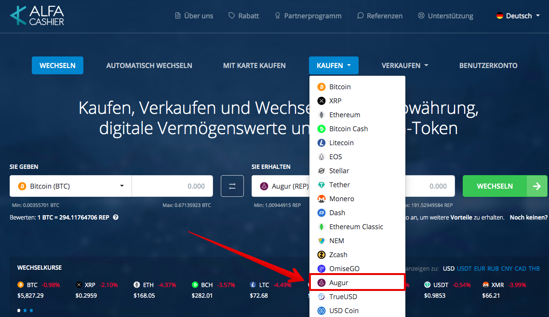549x317 pixels.
Task: Click the BTC ticker icon in Wechselkurse
Action: (20, 285)
